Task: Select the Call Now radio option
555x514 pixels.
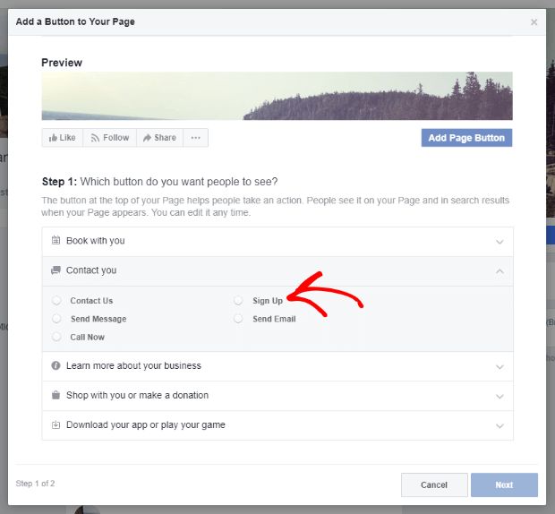Action: pos(56,337)
